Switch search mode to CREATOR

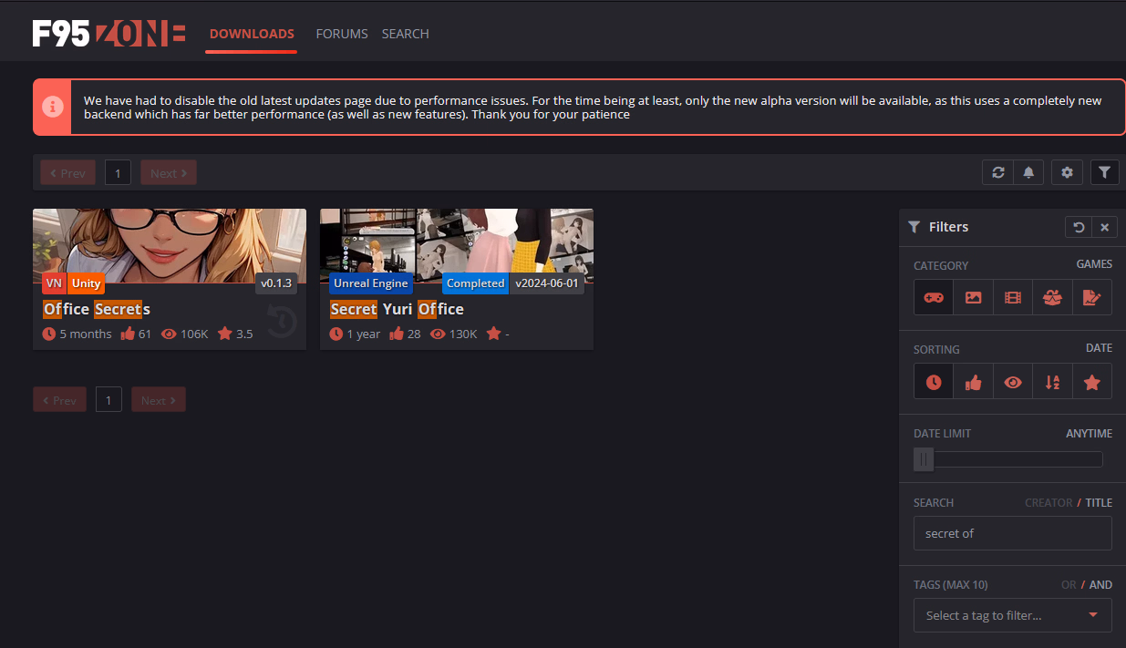[1048, 502]
